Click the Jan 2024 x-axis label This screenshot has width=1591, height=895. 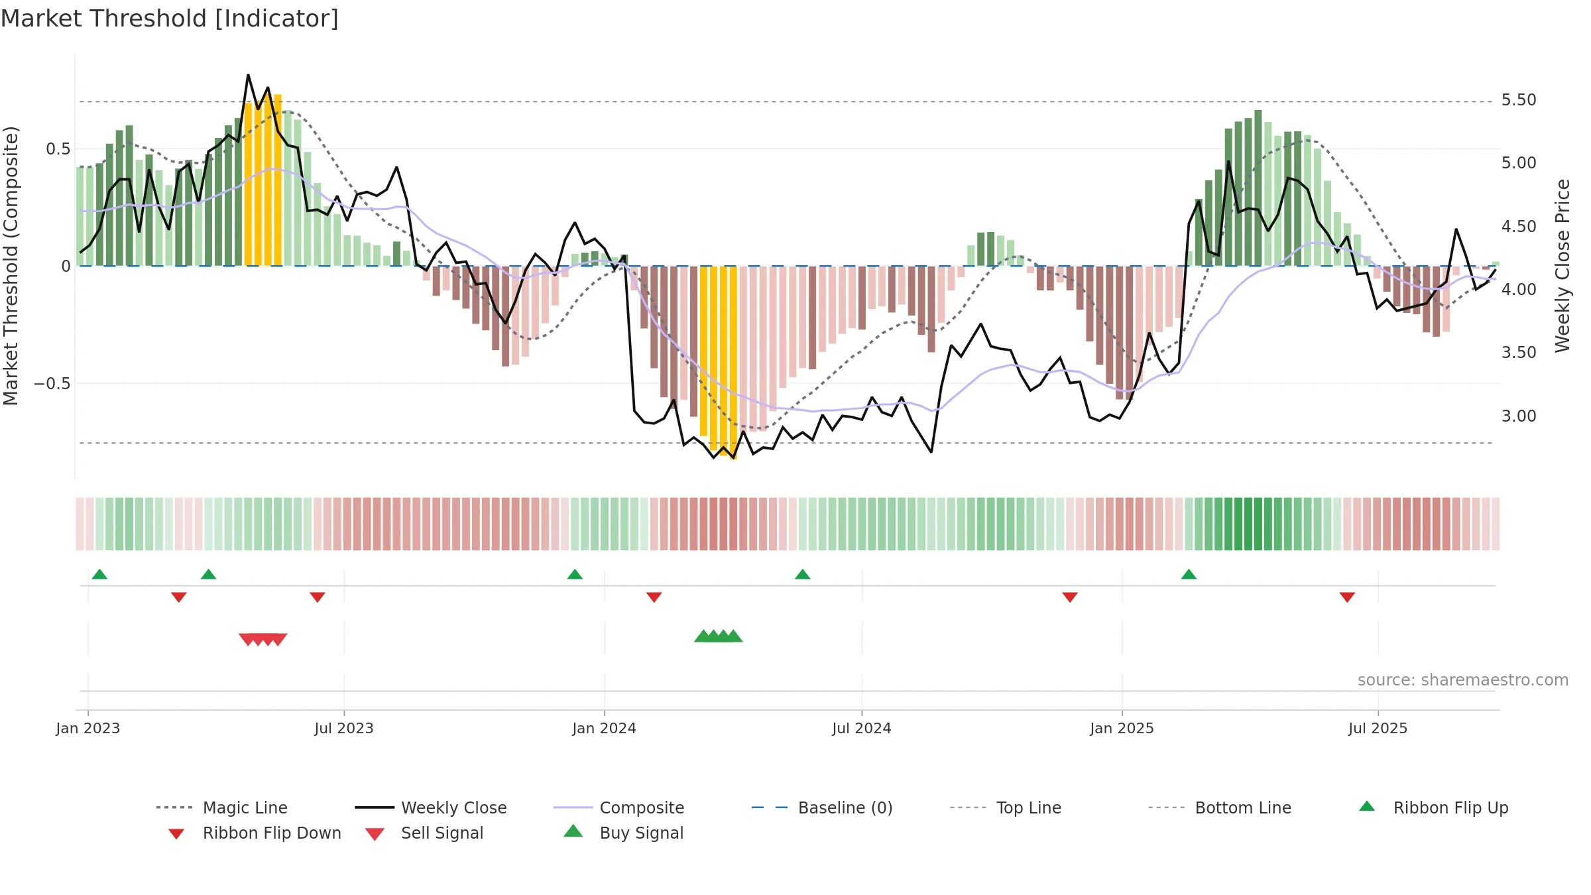(605, 729)
